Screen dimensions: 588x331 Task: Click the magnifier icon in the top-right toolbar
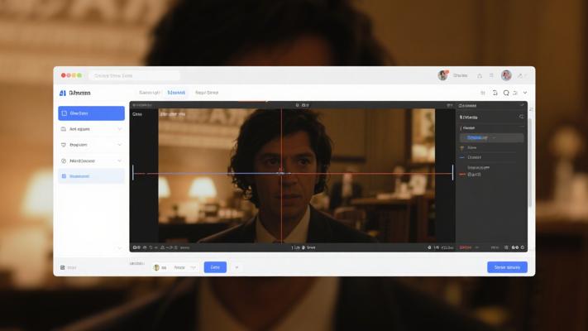coord(505,94)
